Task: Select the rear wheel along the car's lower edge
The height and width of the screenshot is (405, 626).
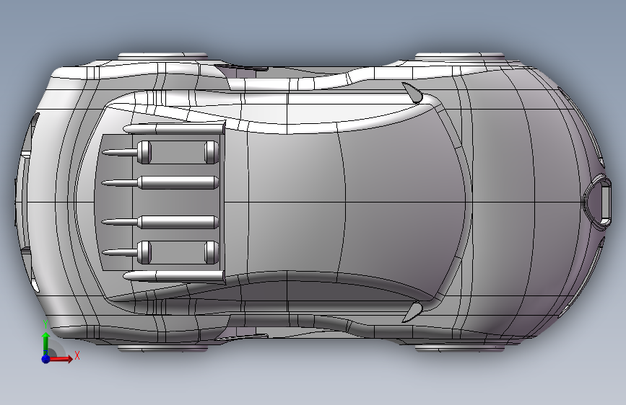Action: [x=163, y=348]
